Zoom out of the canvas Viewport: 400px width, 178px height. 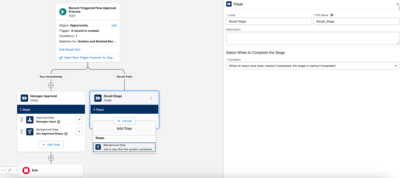(x=3, y=170)
